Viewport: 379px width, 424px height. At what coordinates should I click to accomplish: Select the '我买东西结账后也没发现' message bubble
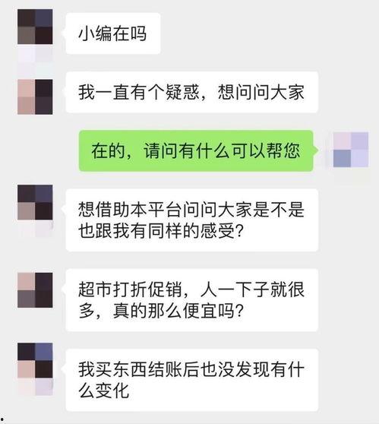pyautogui.click(x=192, y=380)
